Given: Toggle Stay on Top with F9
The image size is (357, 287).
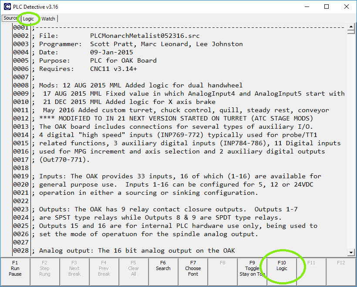Looking at the screenshot, I should [252, 268].
